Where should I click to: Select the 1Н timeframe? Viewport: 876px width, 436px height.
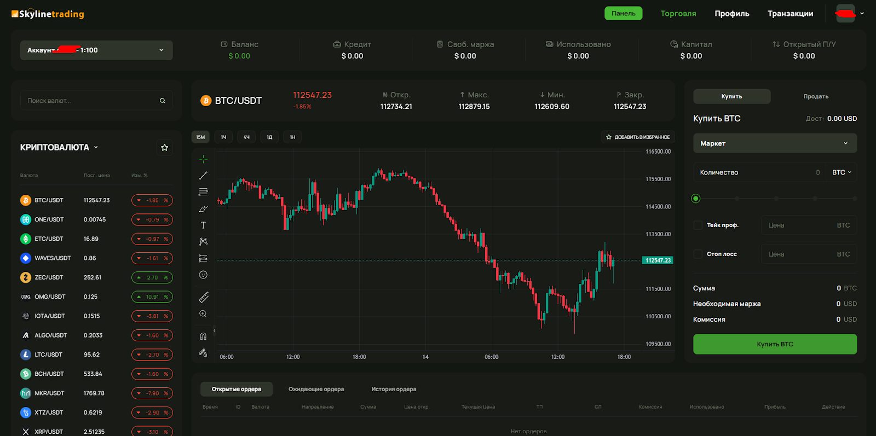click(x=293, y=137)
